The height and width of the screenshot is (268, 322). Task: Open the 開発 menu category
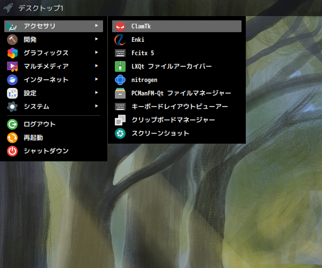pos(54,40)
